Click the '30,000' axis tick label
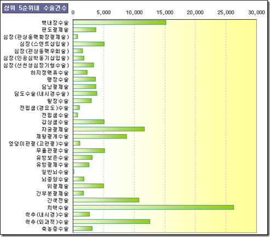This screenshot has height=237, width=270. 256,13
